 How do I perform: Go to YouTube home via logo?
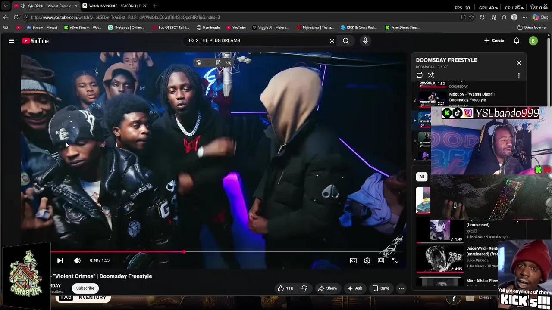click(x=35, y=41)
